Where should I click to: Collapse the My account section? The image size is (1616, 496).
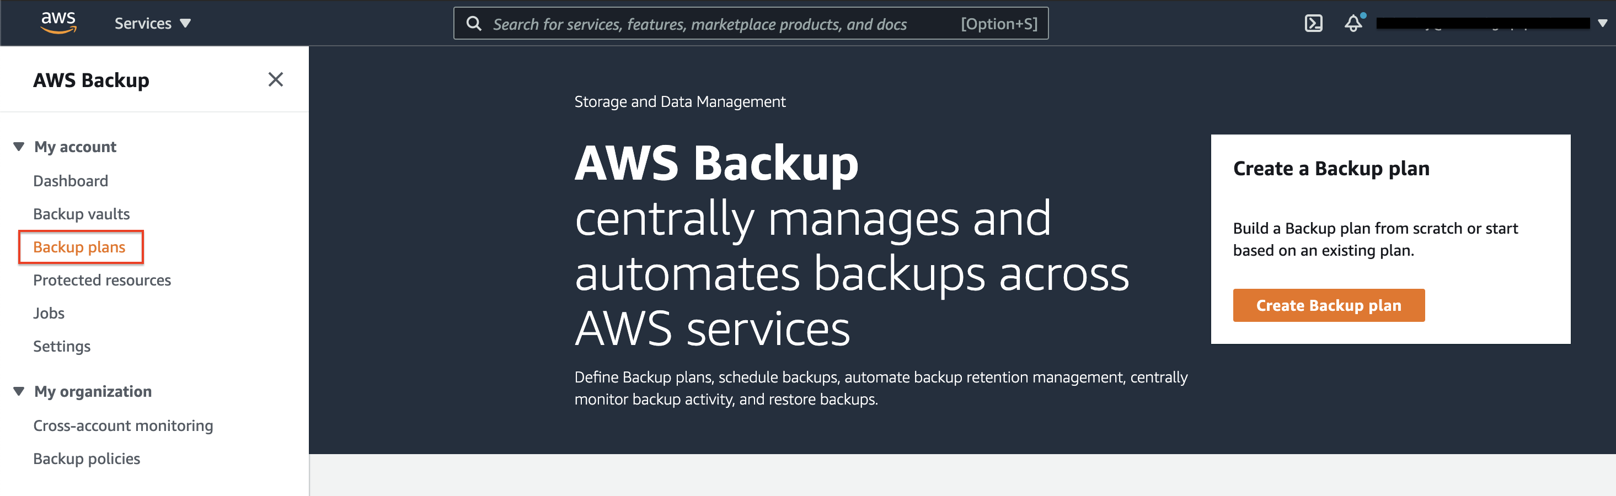coord(19,147)
